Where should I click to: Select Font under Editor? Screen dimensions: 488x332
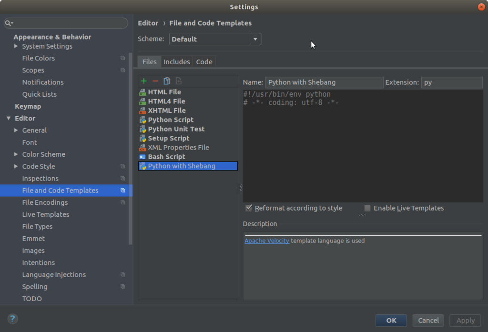click(30, 142)
